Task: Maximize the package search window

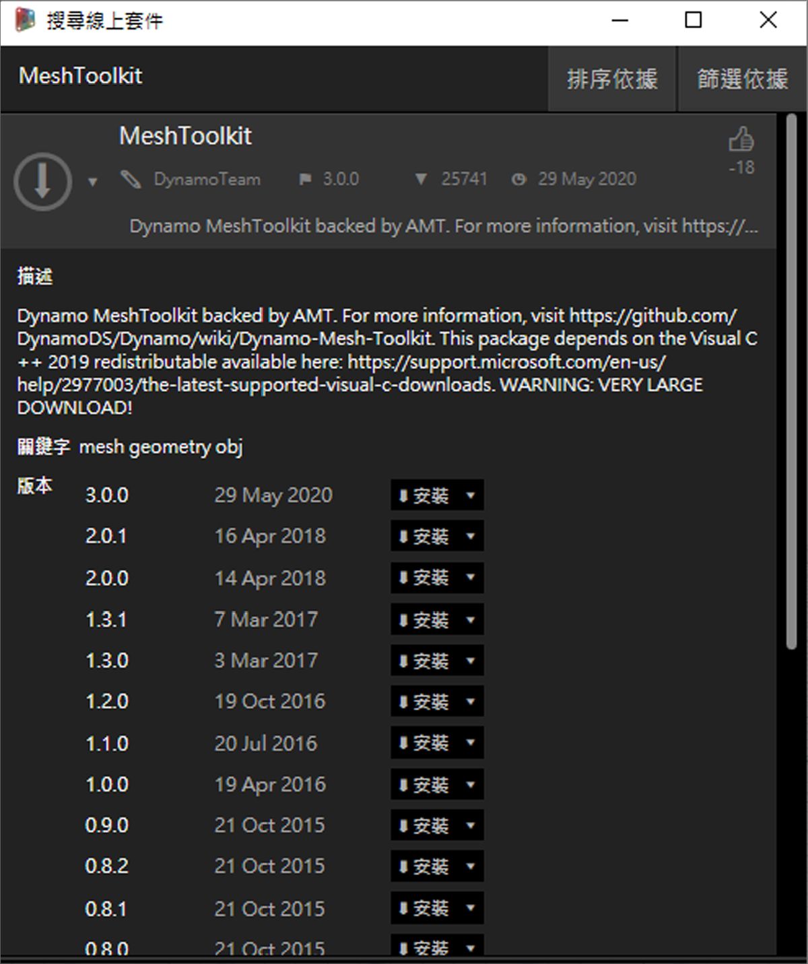Action: pyautogui.click(x=693, y=20)
